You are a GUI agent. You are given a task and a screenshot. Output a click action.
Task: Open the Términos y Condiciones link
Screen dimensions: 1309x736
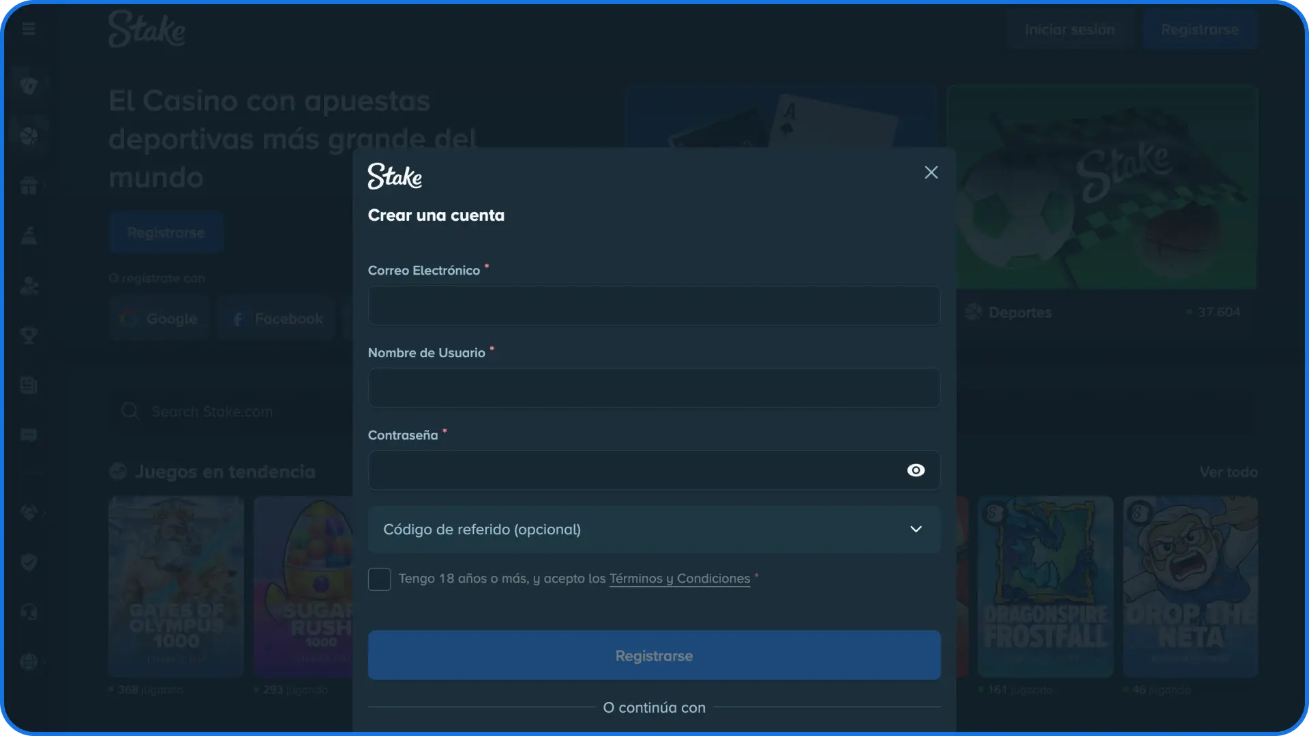pyautogui.click(x=680, y=579)
